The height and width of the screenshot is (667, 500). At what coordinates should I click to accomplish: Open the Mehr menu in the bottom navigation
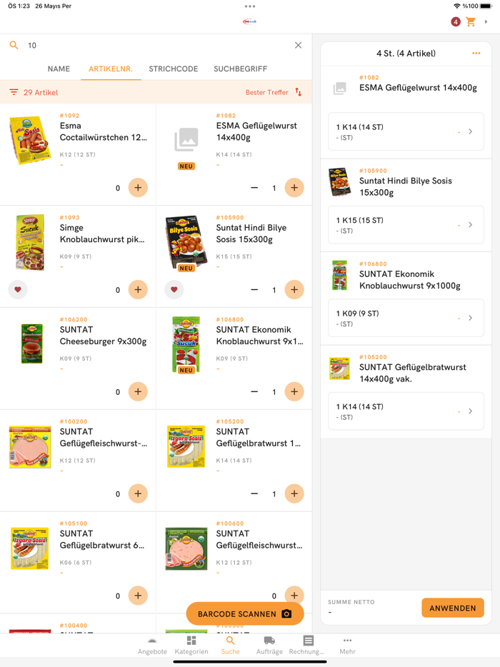pos(347,643)
